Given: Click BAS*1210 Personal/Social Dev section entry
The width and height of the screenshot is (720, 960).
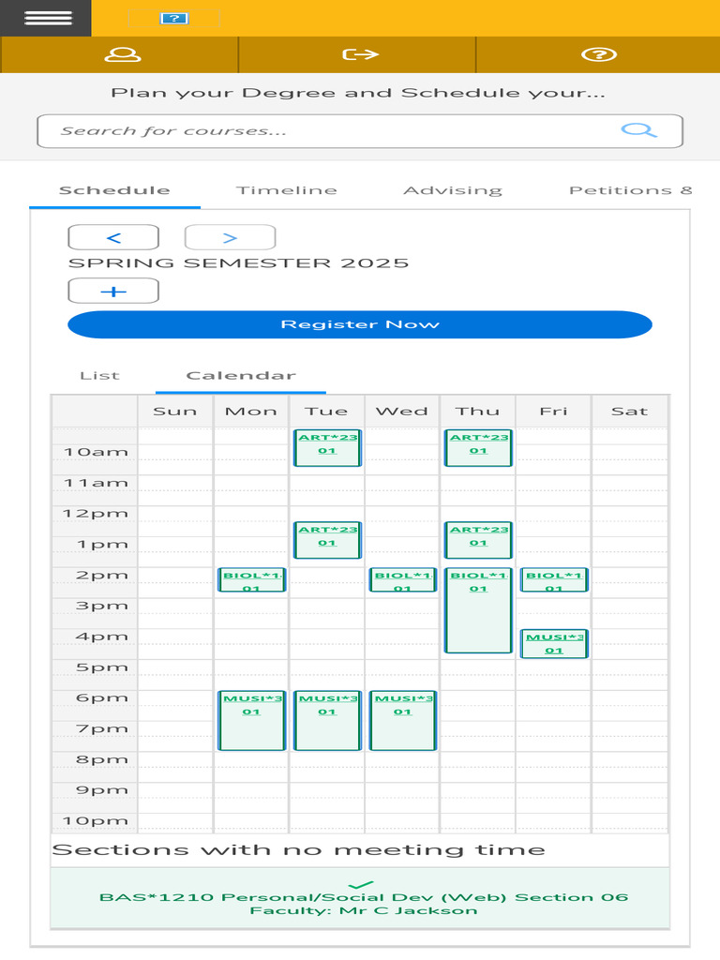Looking at the screenshot, I should tap(360, 898).
